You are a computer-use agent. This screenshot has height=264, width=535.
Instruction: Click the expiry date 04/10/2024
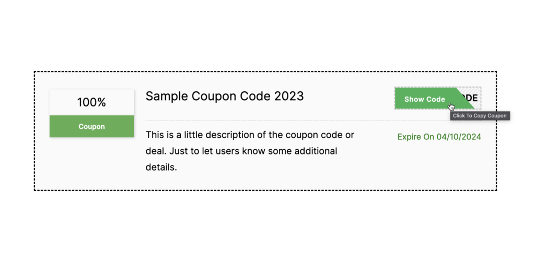[459, 137]
